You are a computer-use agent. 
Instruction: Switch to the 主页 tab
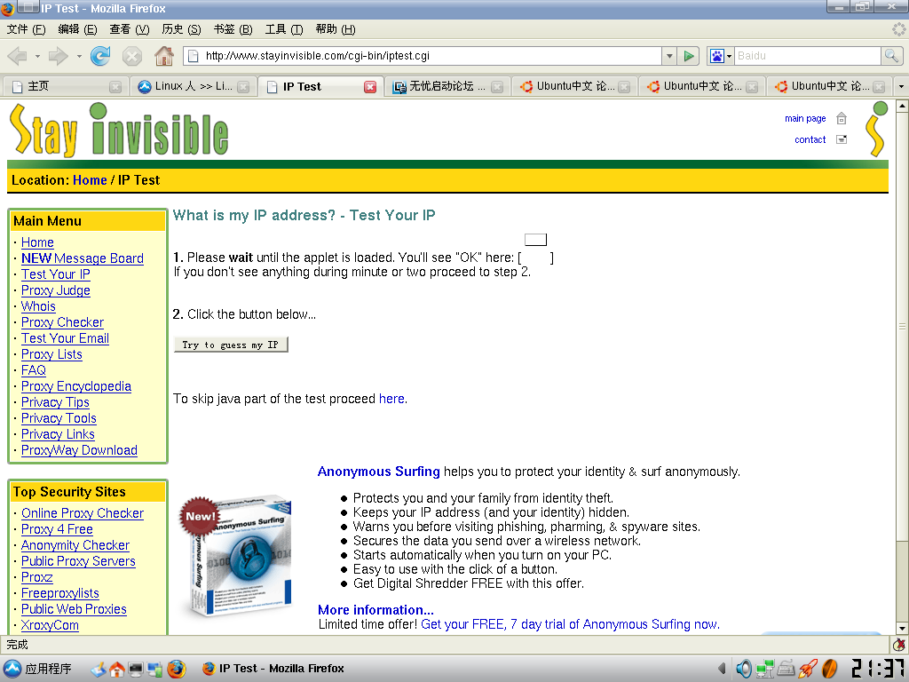(66, 87)
